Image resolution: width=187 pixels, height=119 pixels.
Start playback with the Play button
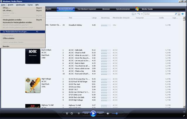click(x=93, y=113)
